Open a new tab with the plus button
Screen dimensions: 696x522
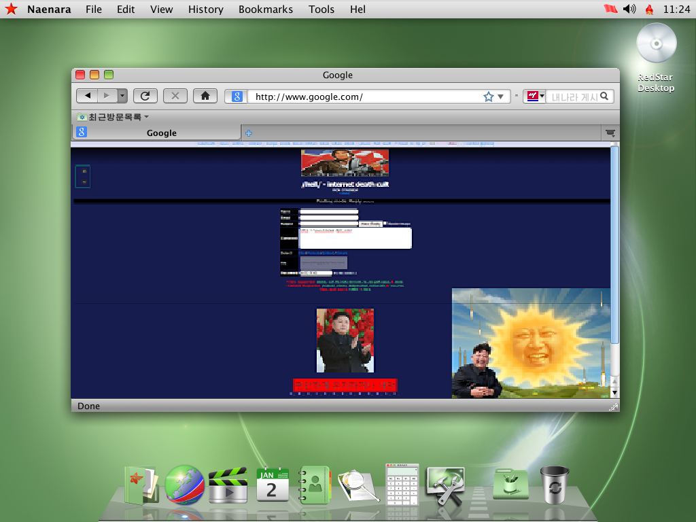tap(249, 133)
